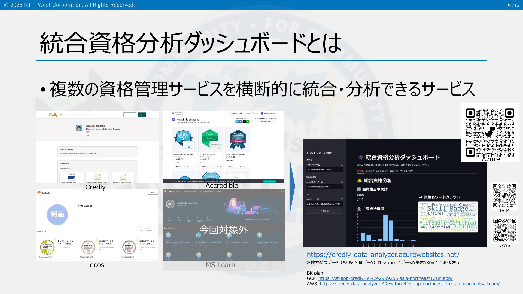Click the Credly Sign In button
The image size is (523, 294).
[142, 115]
